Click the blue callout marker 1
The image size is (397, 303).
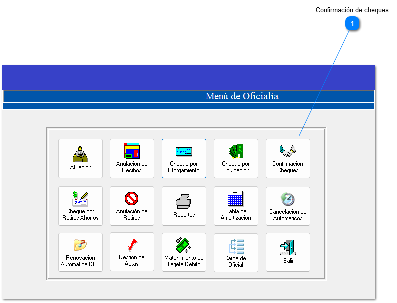tap(352, 23)
